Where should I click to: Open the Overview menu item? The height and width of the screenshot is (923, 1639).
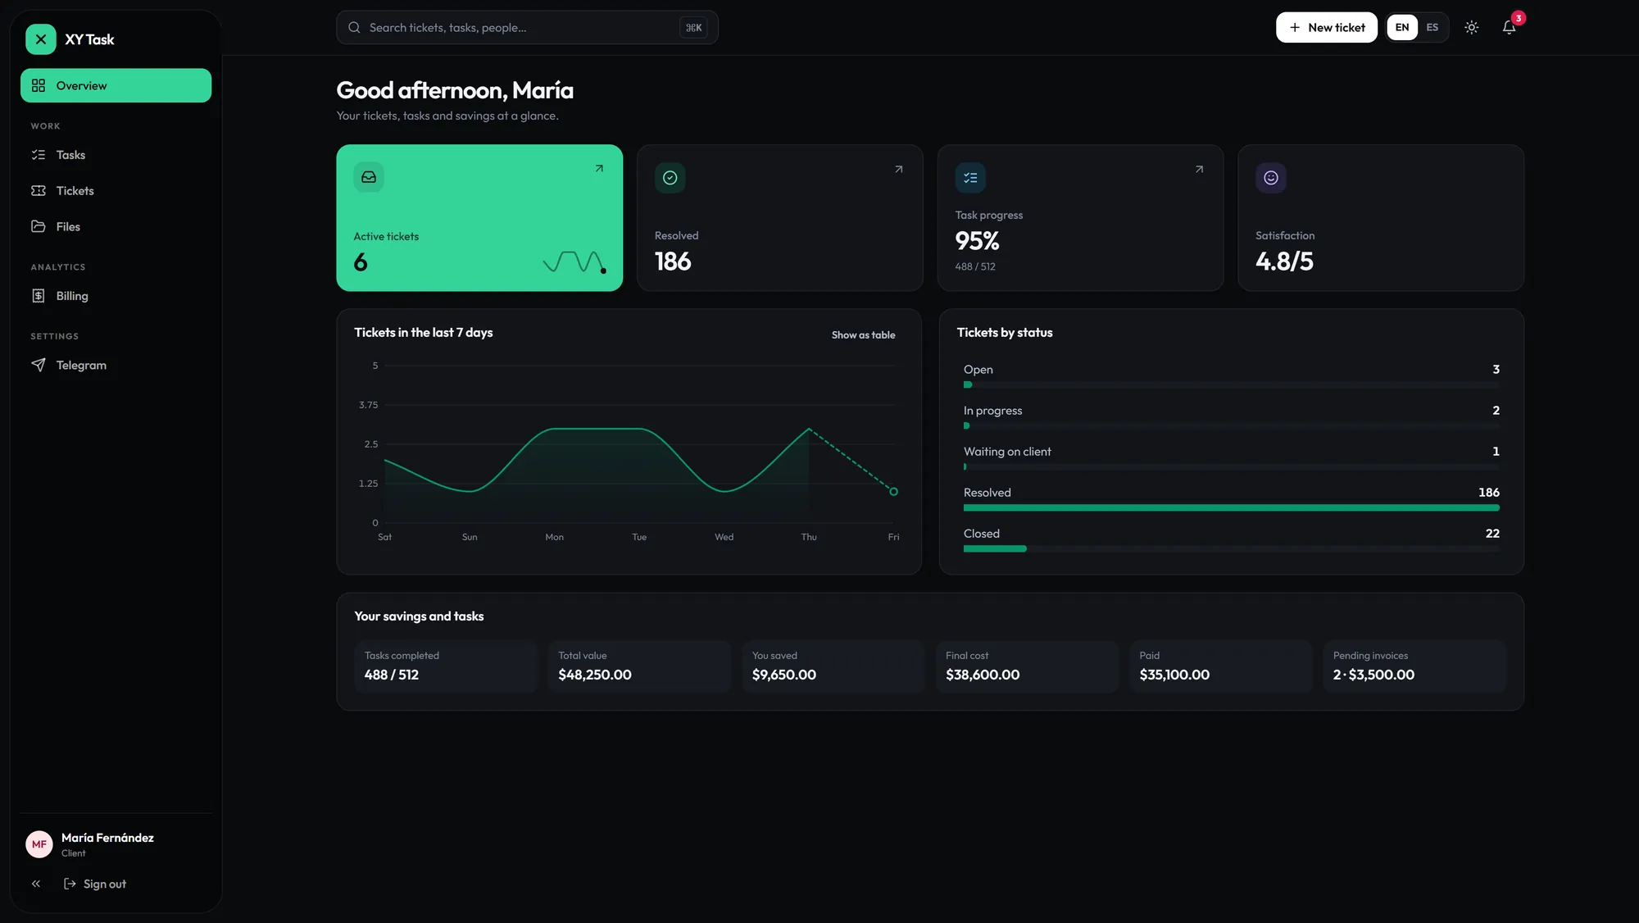(x=116, y=85)
